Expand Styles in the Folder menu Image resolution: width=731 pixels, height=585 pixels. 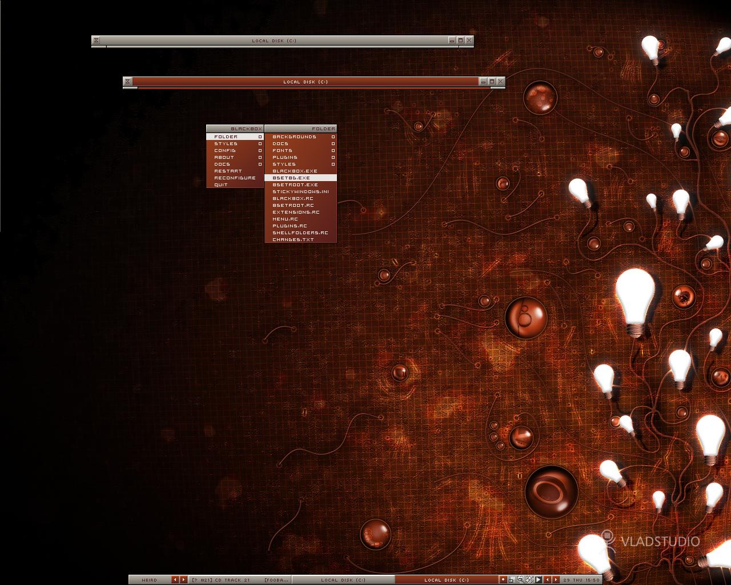coord(300,164)
